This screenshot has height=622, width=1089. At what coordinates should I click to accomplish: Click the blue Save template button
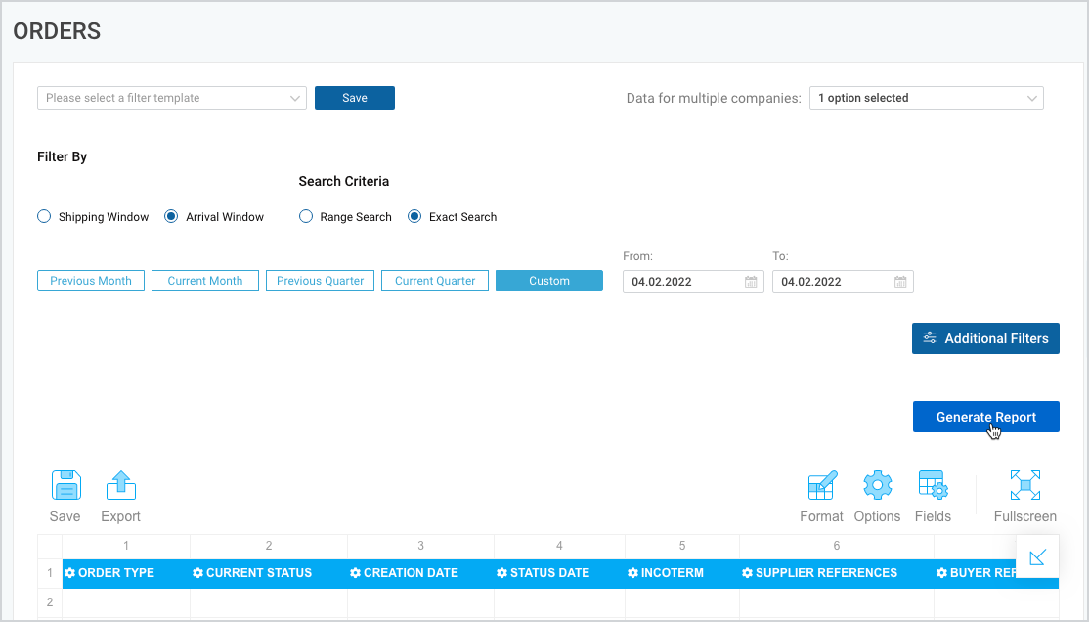[355, 98]
